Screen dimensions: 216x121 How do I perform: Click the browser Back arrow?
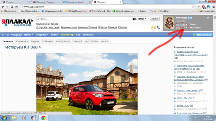click(3, 7)
